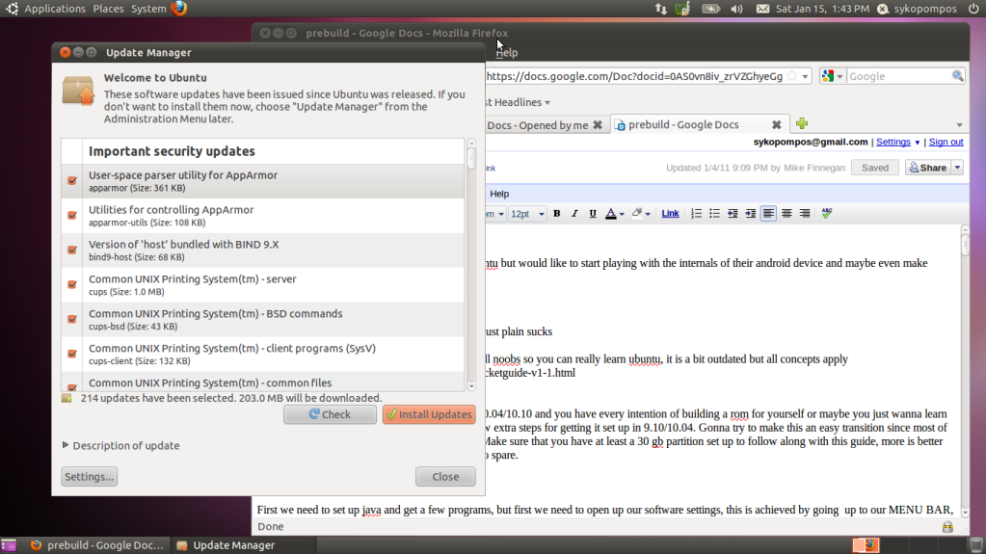The image size is (986, 554).
Task: Toggle underline formatting in Google Docs toolbar
Action: click(593, 214)
